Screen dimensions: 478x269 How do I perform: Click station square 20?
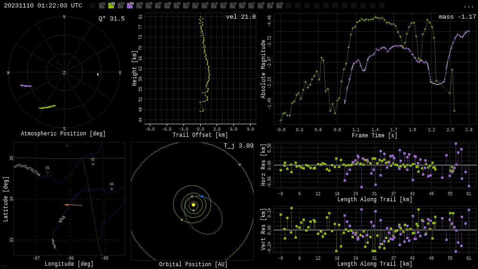(x=279, y=6)
